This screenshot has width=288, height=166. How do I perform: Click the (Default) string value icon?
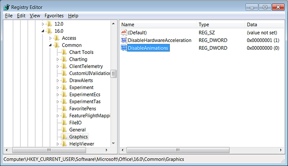coord(124,32)
